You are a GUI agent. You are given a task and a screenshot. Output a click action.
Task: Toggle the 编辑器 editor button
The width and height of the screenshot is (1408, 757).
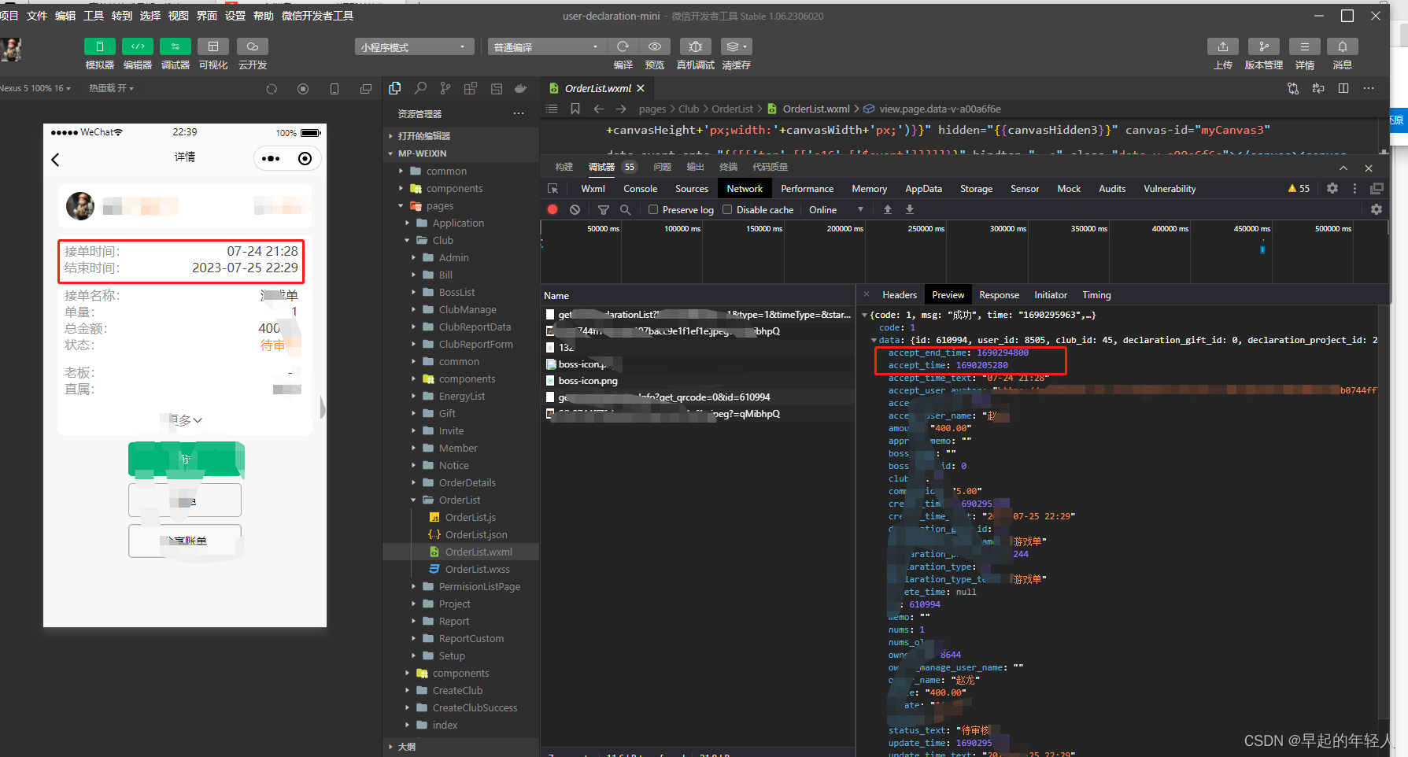138,46
